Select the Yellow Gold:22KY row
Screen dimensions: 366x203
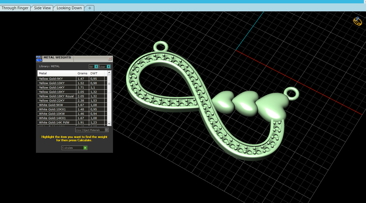tap(72, 101)
